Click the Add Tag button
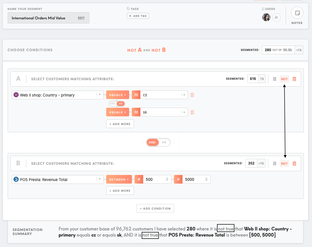Viewport: 312px width, 247px height. [138, 16]
